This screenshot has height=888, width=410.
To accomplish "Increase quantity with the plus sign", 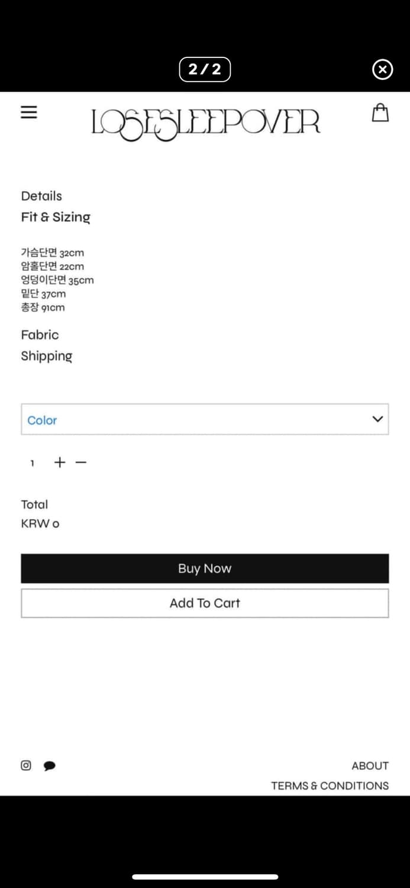I will (x=60, y=462).
